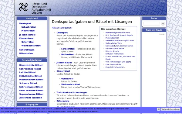
Task: Open Kinderrätsel link in main content
Action: 63,71
